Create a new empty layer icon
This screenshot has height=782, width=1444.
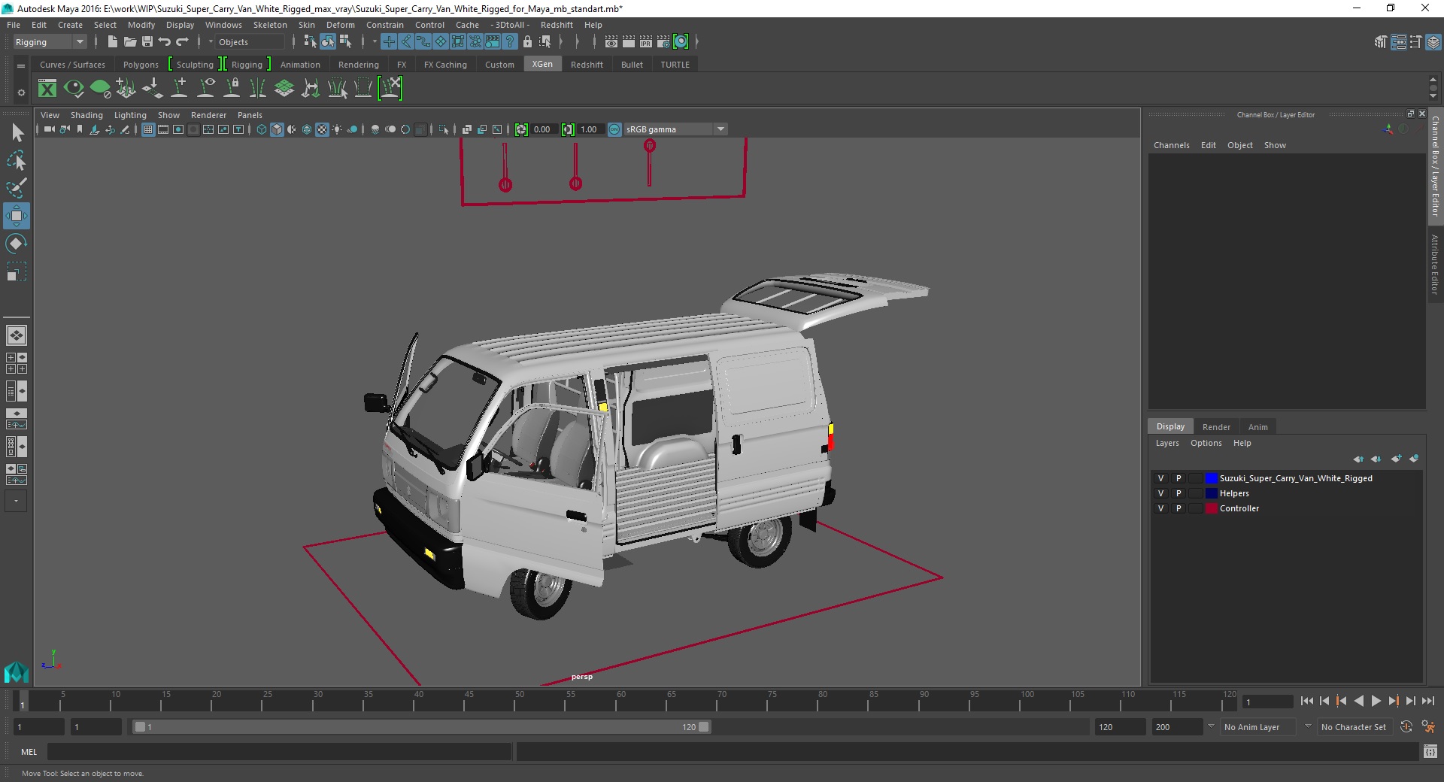(1397, 459)
